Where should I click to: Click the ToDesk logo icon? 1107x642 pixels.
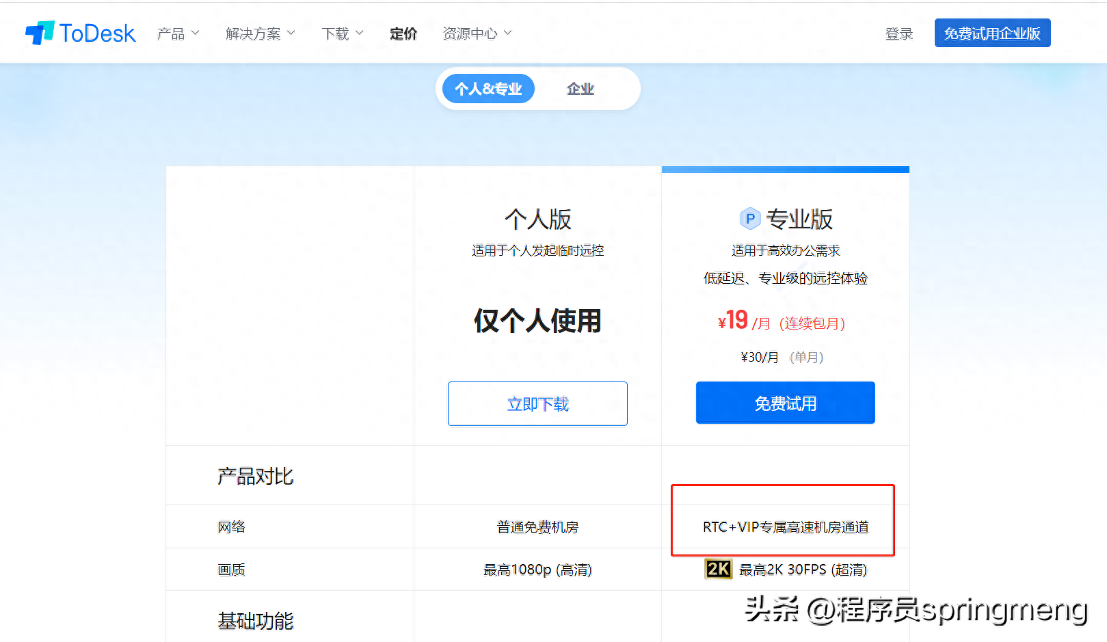[40, 33]
